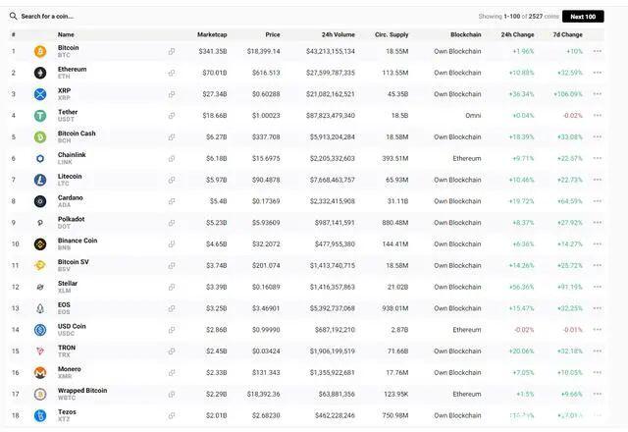Click the Bitcoin coin logo icon

(x=40, y=51)
